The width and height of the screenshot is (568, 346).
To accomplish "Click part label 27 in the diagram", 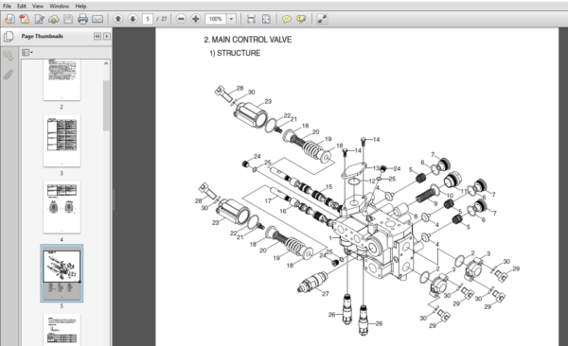I will tap(326, 293).
